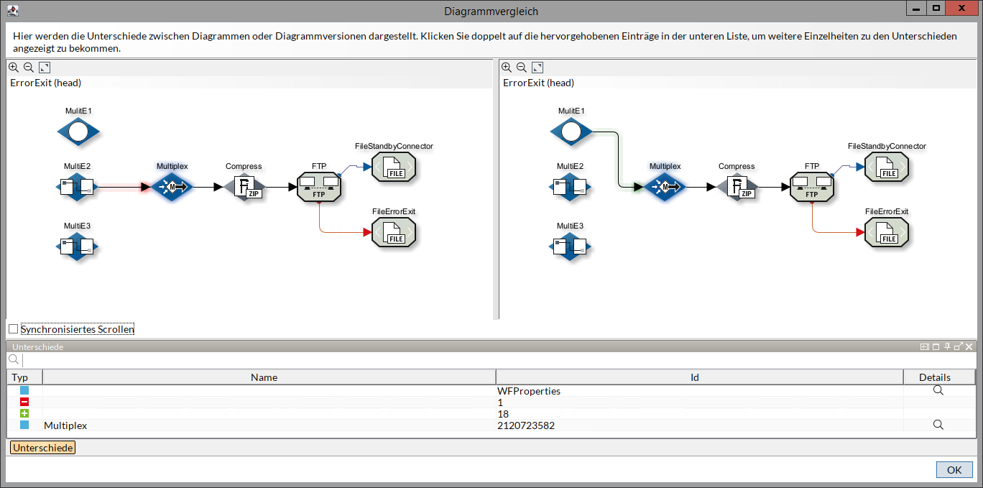983x488 pixels.
Task: Zoom in on the right diagram pane
Action: point(507,68)
